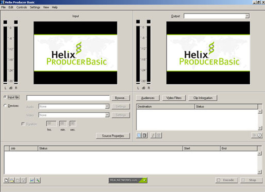Expand the Audio device dropdown
Image resolution: width=265 pixels, height=192 pixels.
[x=107, y=106]
